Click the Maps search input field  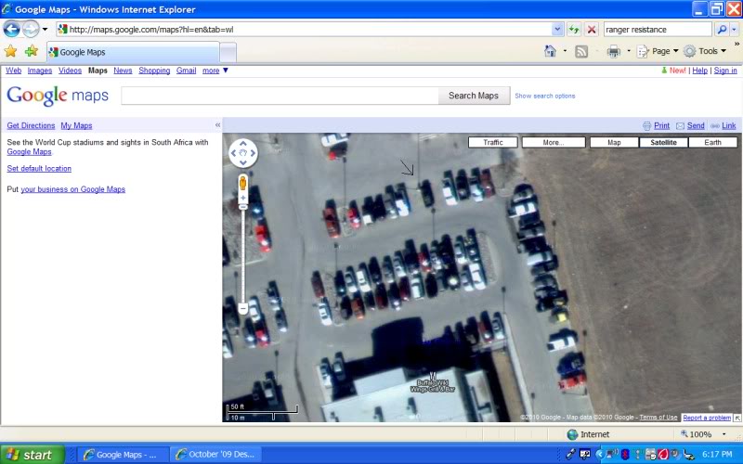point(280,96)
